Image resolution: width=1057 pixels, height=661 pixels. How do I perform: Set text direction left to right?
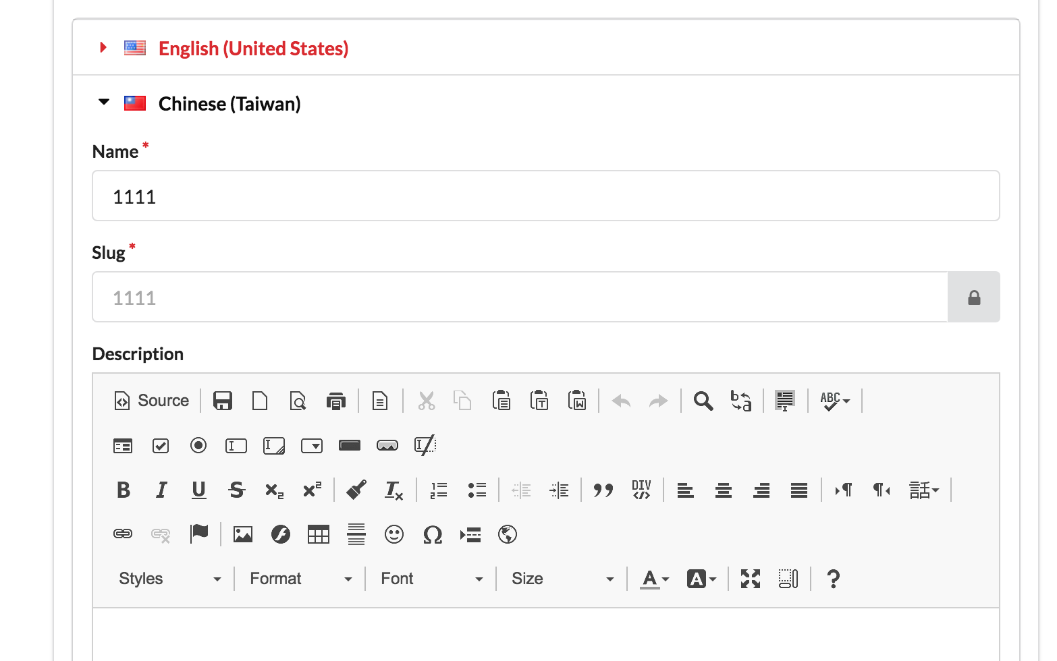[x=844, y=490]
